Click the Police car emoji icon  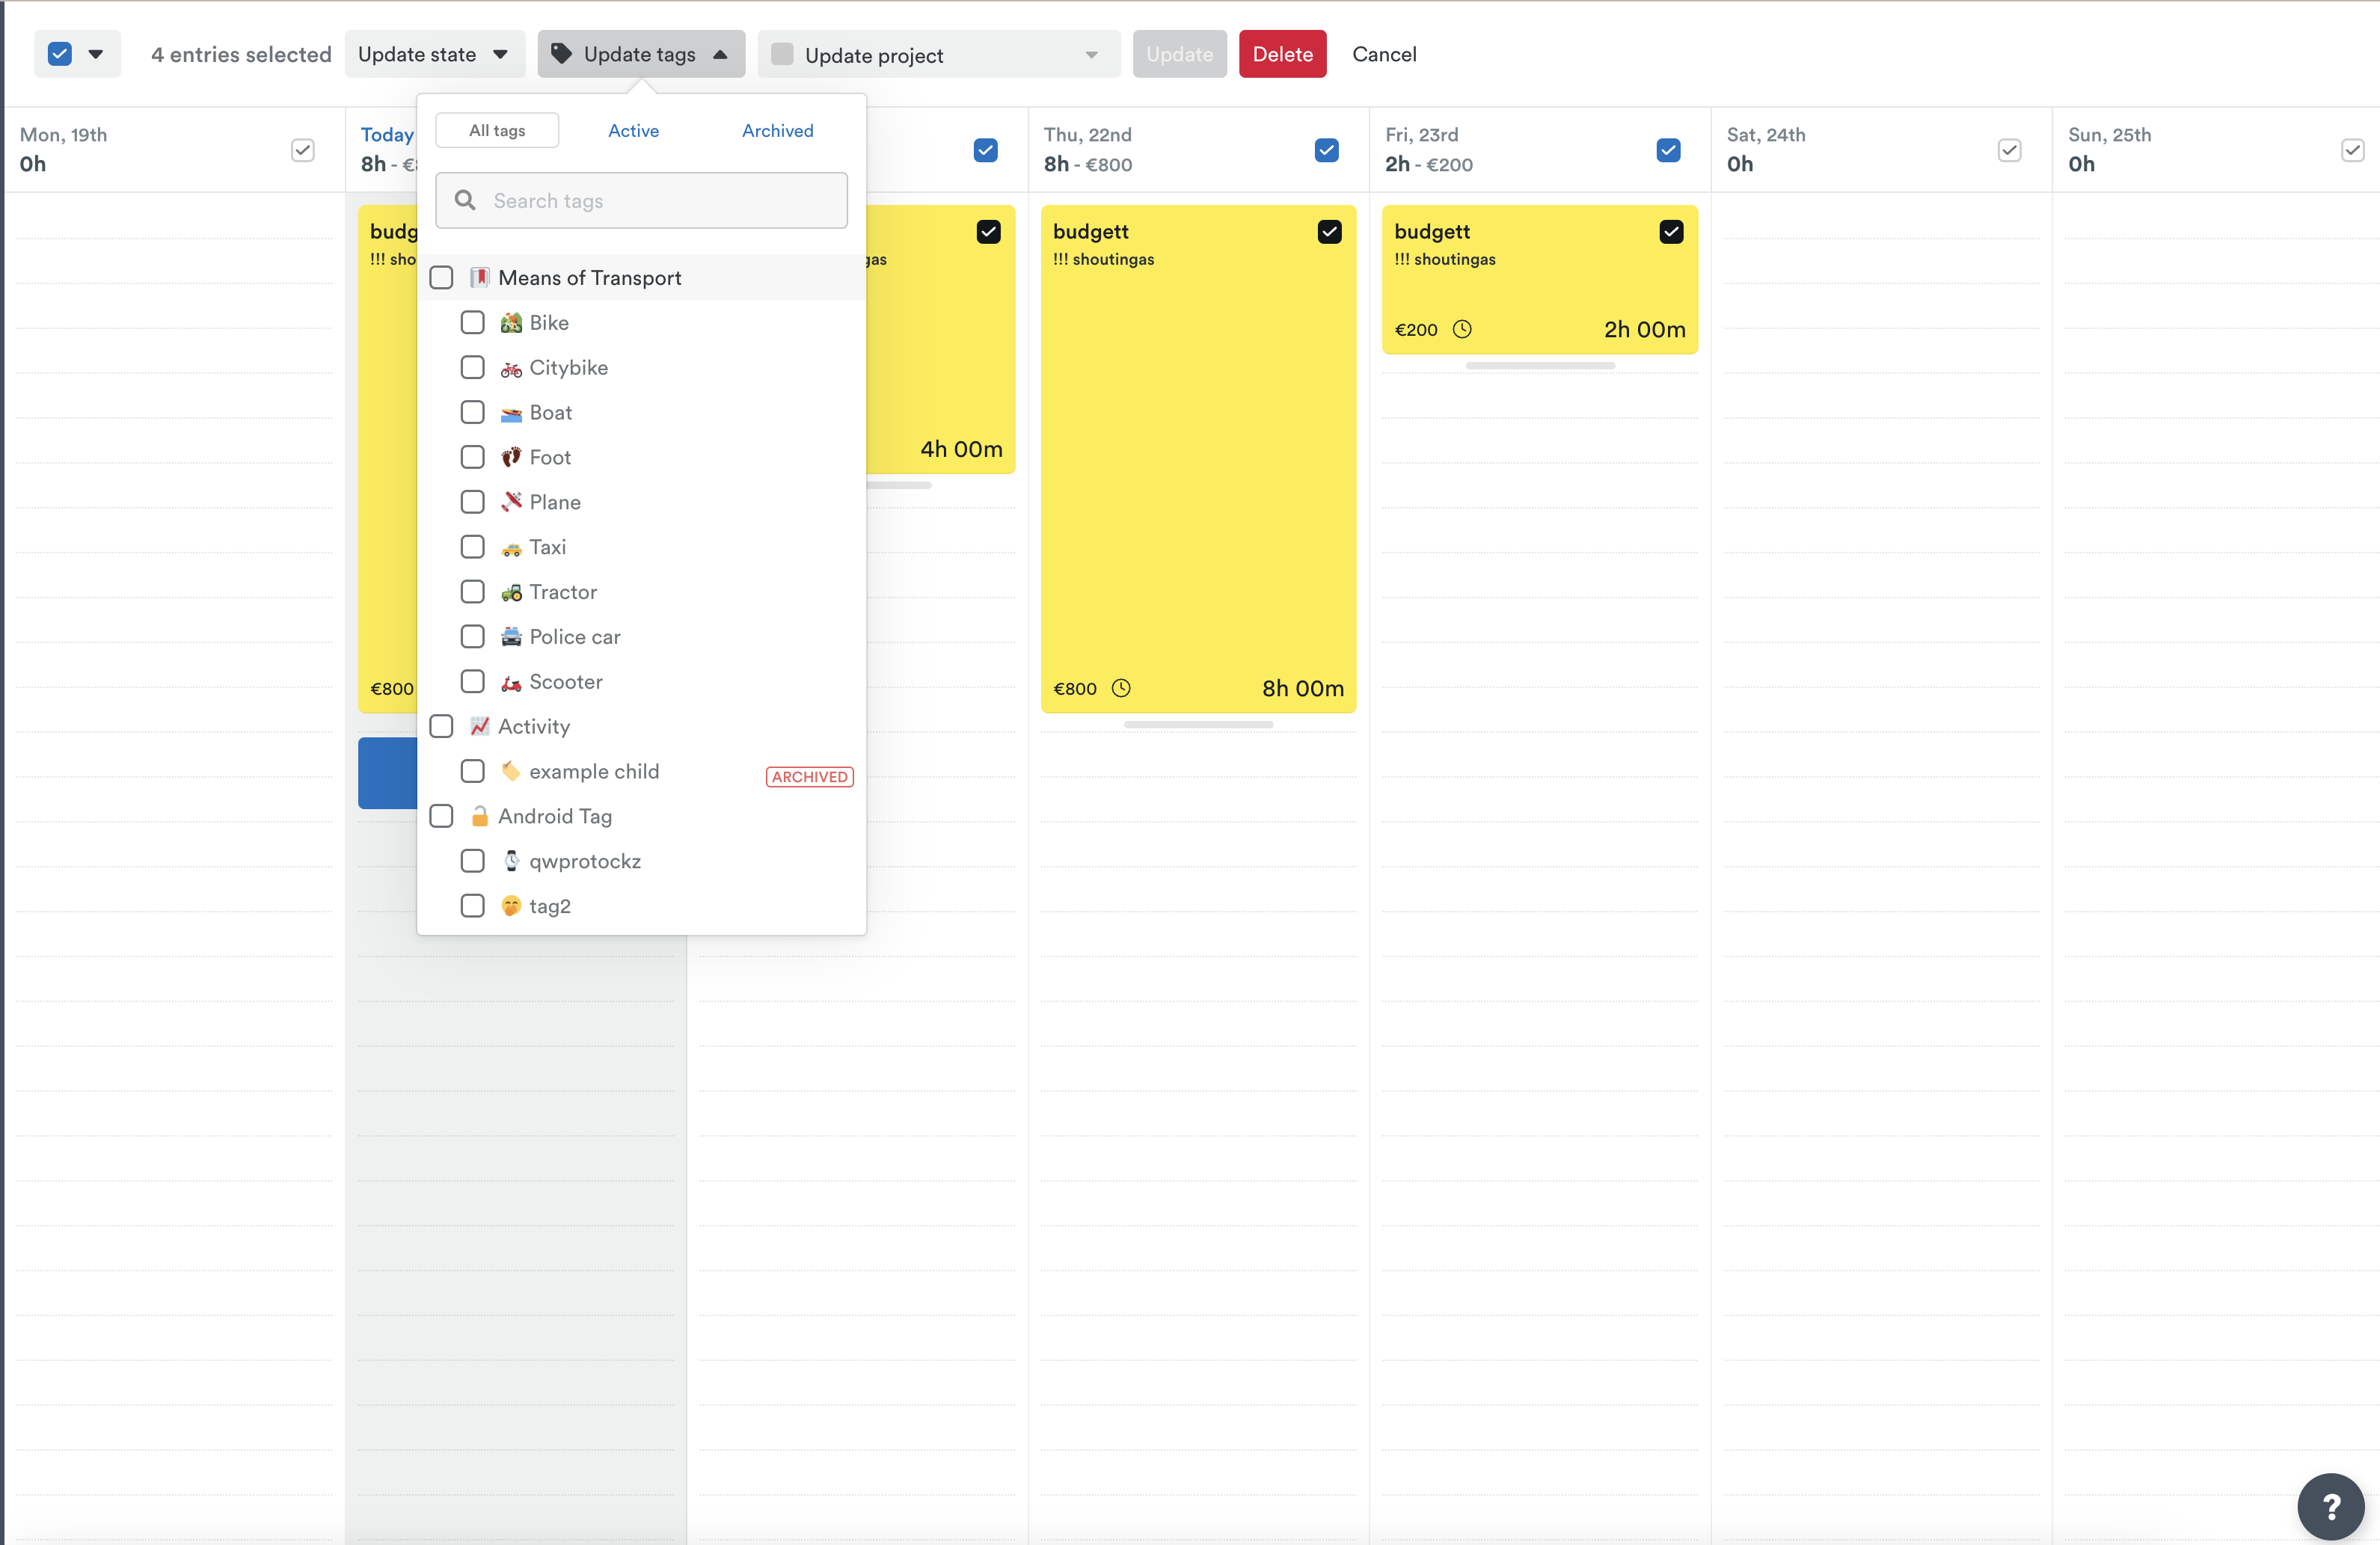[x=511, y=636]
